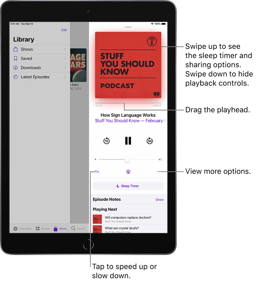
Task: Click the remaining time -24:53 label
Action: 157,105
